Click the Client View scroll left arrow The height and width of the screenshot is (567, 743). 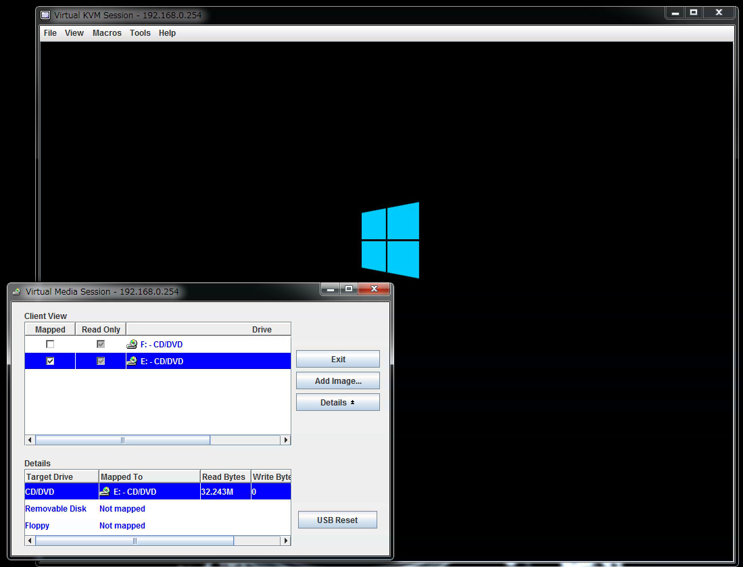click(x=30, y=440)
